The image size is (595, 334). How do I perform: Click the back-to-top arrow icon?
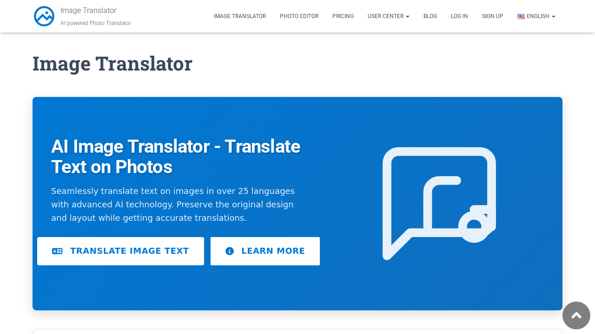576,315
